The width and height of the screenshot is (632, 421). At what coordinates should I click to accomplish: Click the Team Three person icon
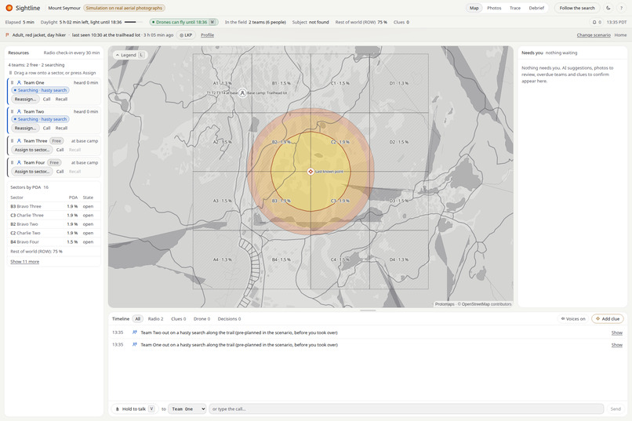[x=19, y=141]
